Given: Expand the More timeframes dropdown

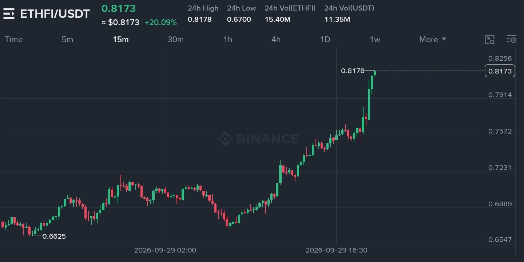Looking at the screenshot, I should (433, 39).
